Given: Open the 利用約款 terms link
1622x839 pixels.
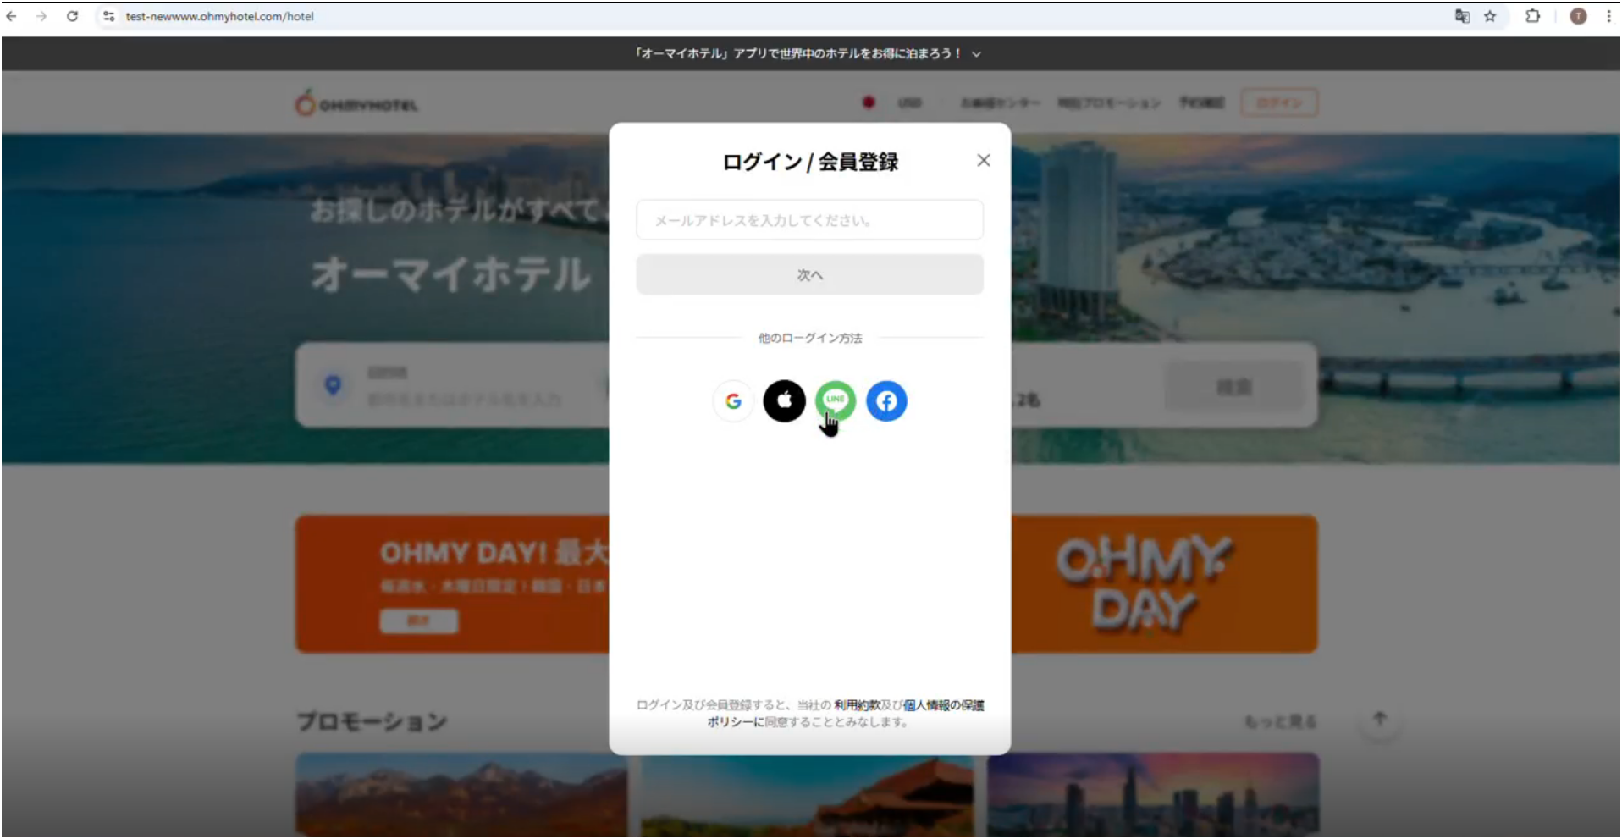Looking at the screenshot, I should [857, 705].
